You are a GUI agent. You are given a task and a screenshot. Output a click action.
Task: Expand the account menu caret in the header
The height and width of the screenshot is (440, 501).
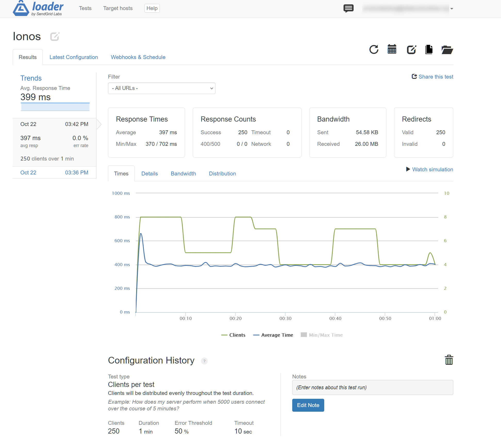pyautogui.click(x=452, y=9)
